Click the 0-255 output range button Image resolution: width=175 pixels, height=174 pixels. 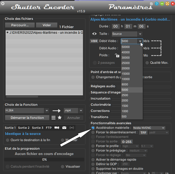coord(127,142)
